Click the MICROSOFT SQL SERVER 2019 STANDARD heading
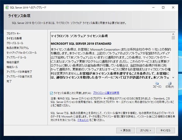Image resolution: width=182 pixels, height=140 pixels. 81,44
